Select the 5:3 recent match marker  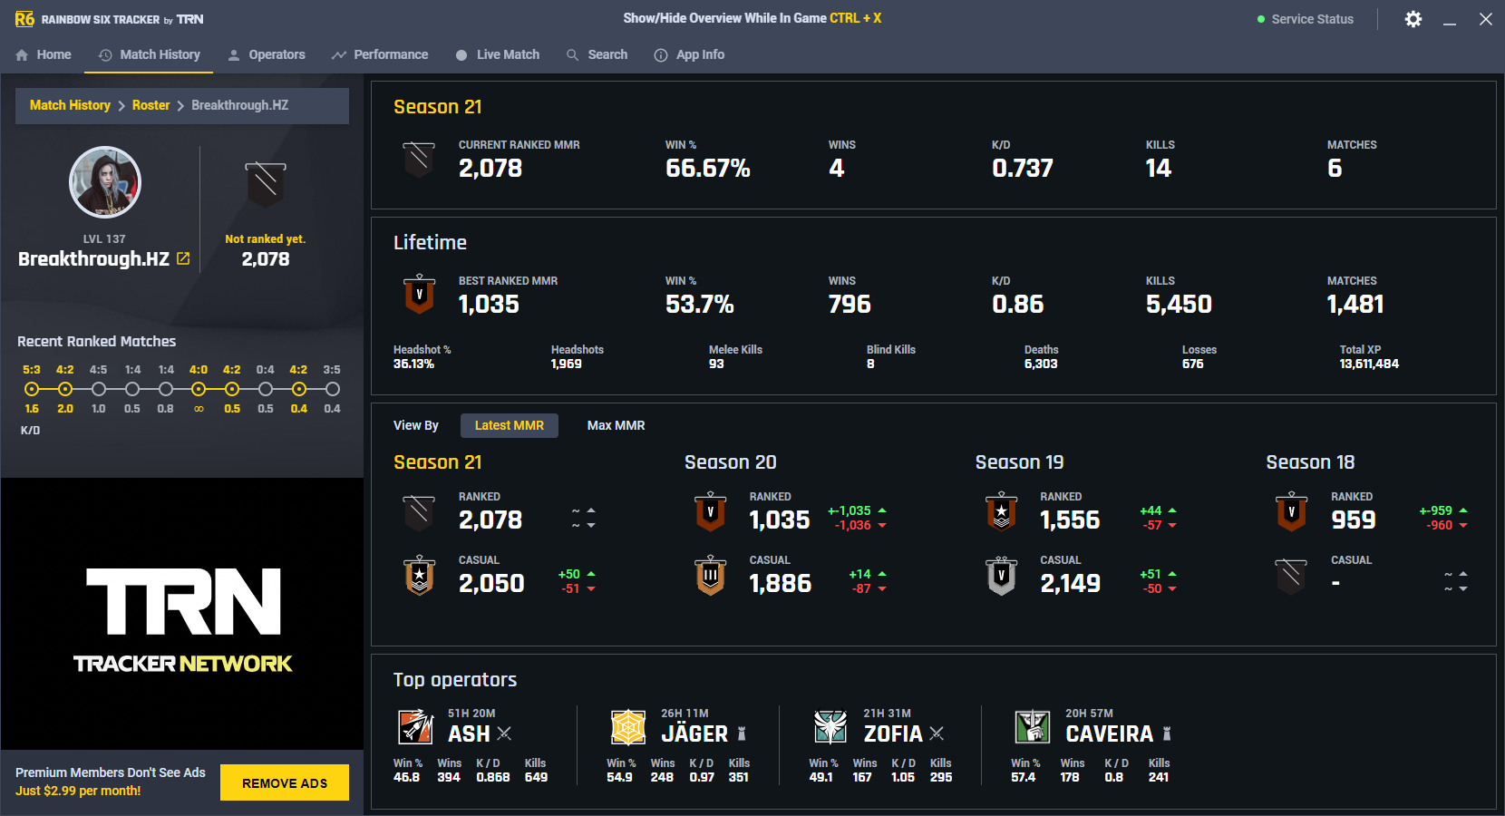[x=32, y=389]
